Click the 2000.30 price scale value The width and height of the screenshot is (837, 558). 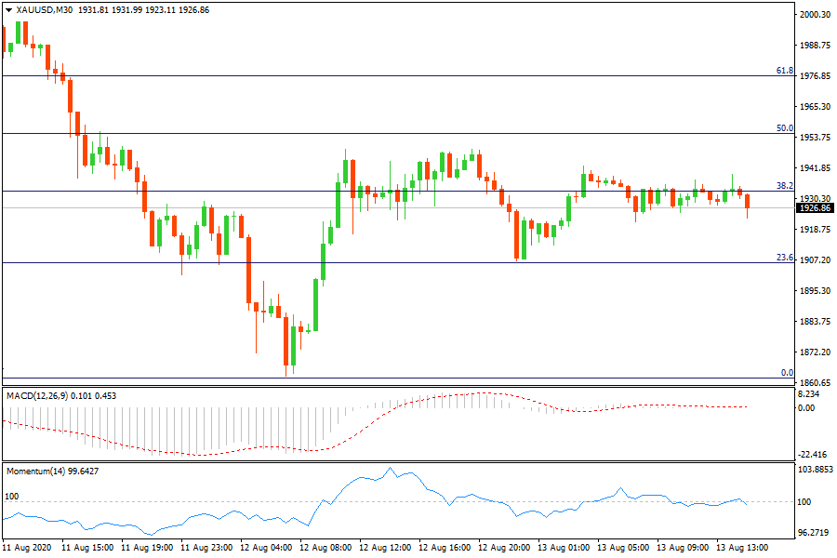click(x=815, y=15)
